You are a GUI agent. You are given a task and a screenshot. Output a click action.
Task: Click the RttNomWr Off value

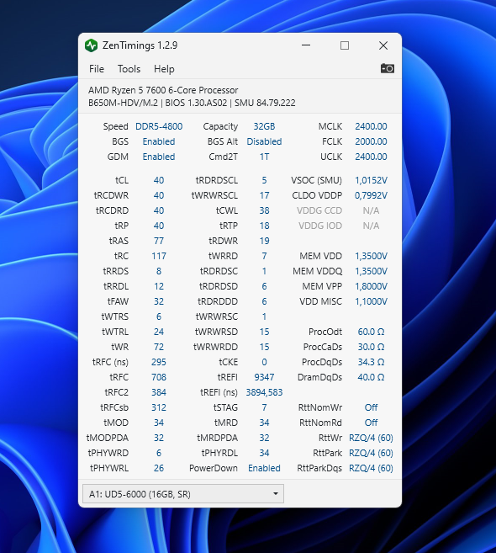pyautogui.click(x=371, y=407)
